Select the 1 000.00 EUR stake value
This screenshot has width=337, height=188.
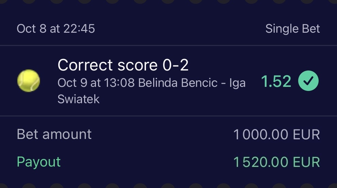[x=276, y=135]
